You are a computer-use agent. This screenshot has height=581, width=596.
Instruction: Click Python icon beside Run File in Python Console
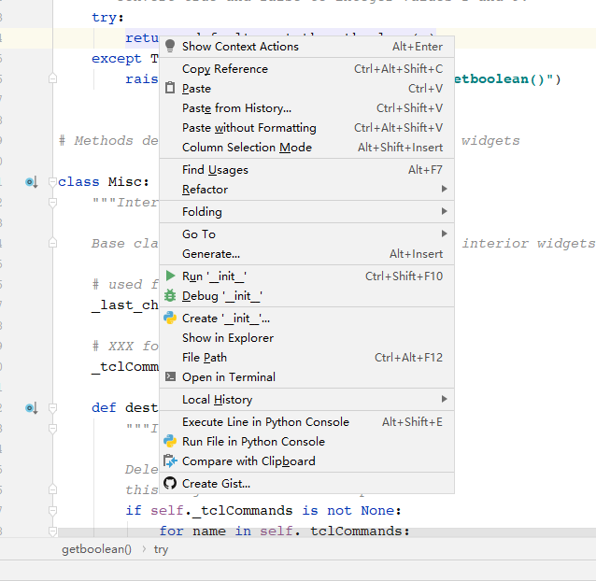170,441
